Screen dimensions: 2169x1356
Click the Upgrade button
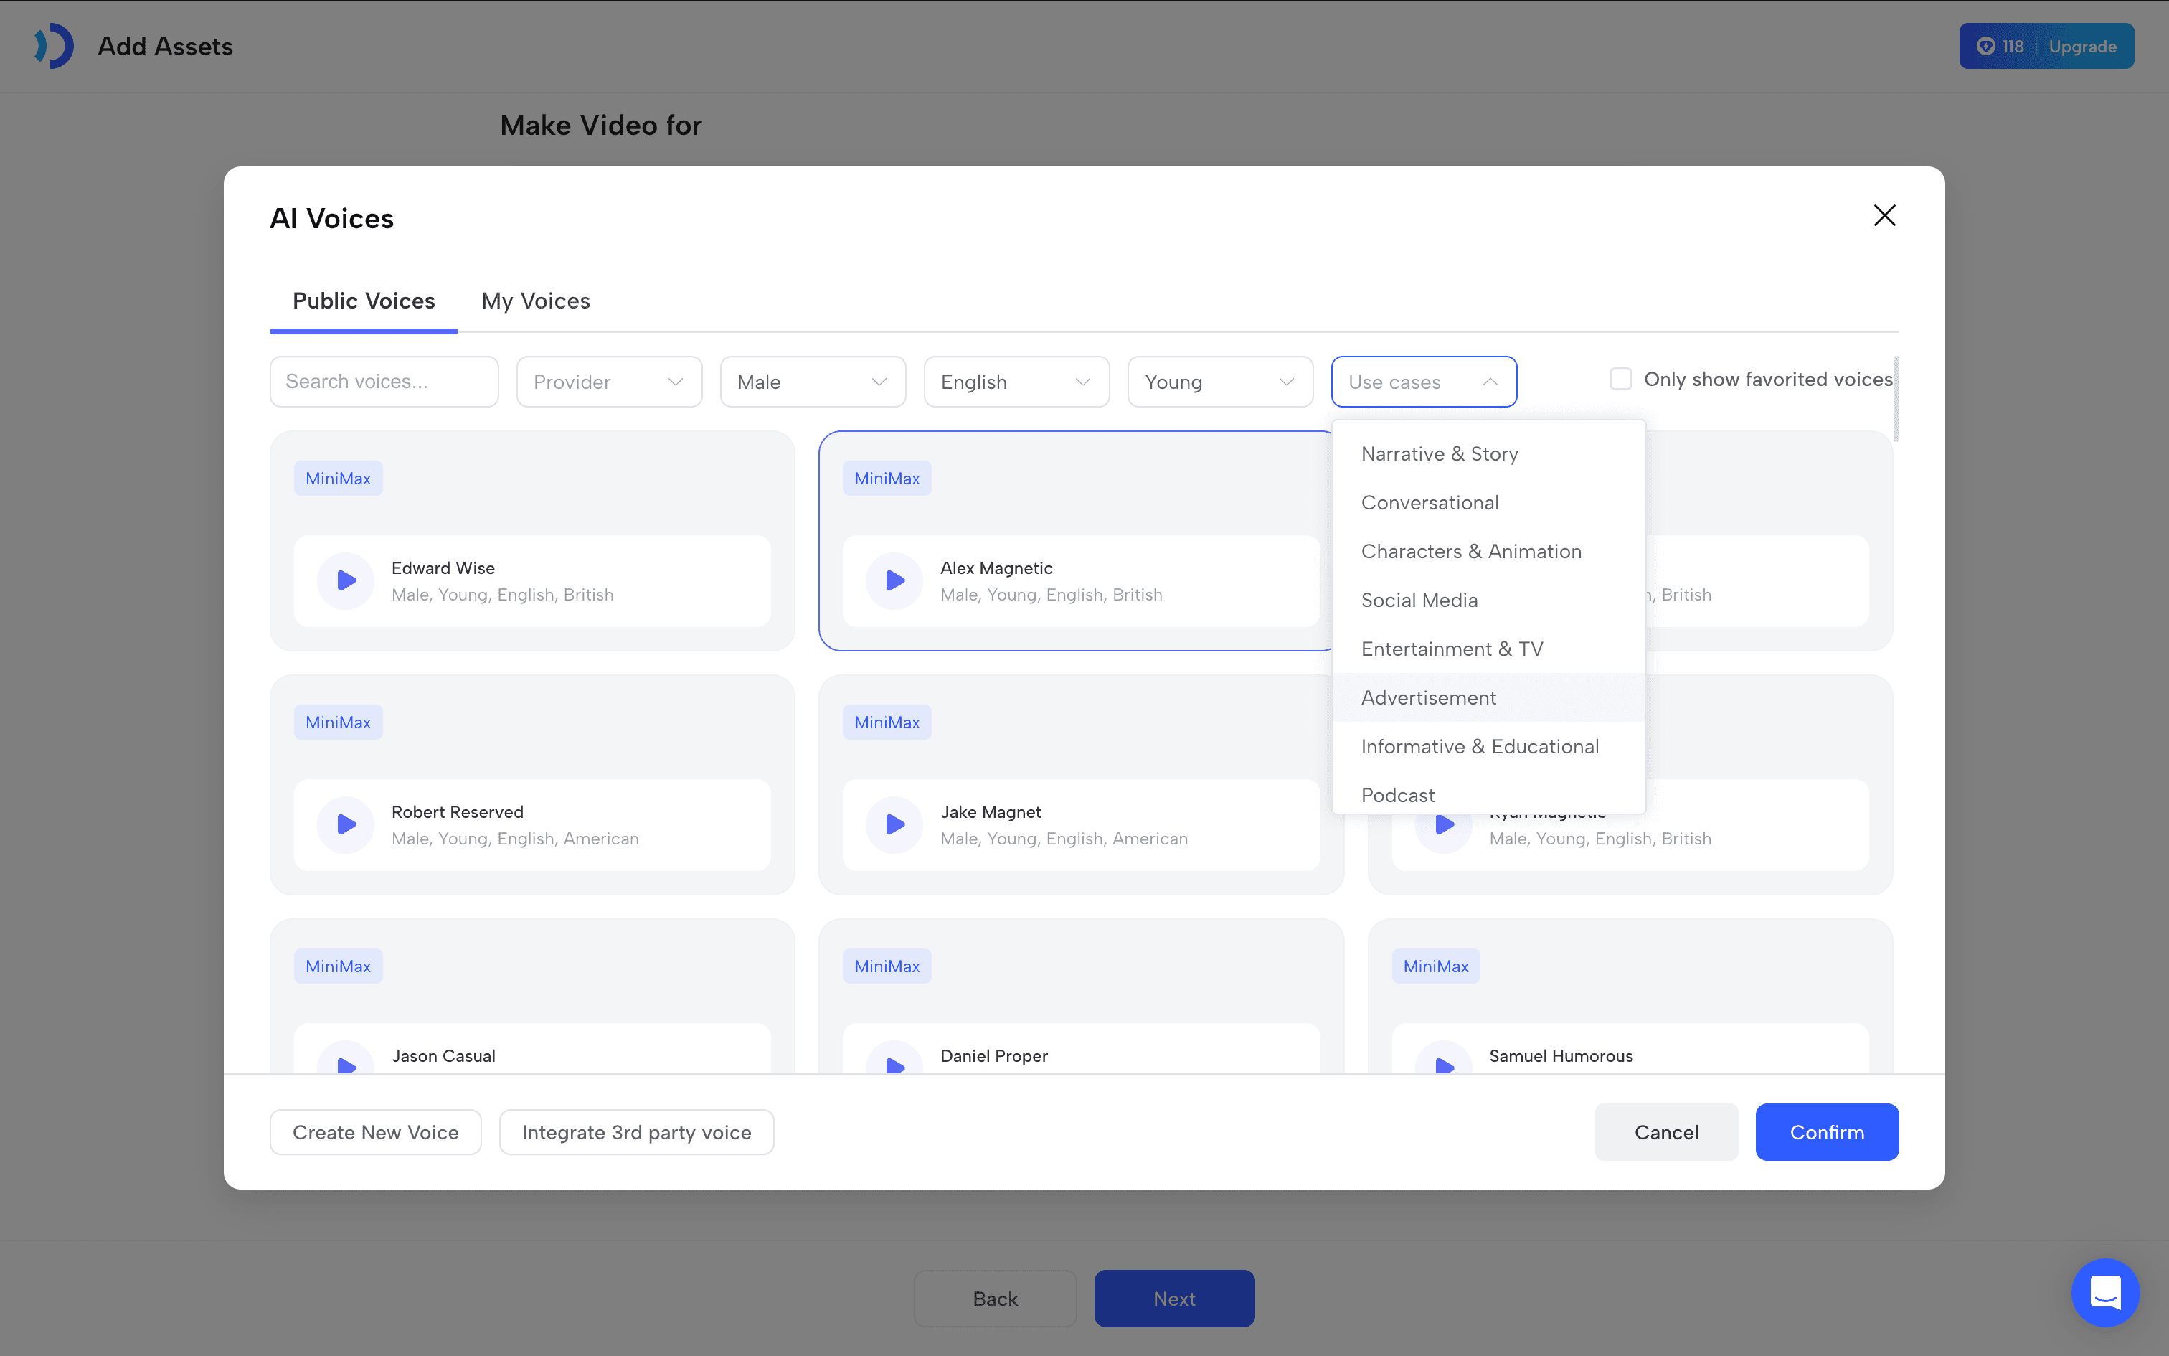pos(2082,47)
